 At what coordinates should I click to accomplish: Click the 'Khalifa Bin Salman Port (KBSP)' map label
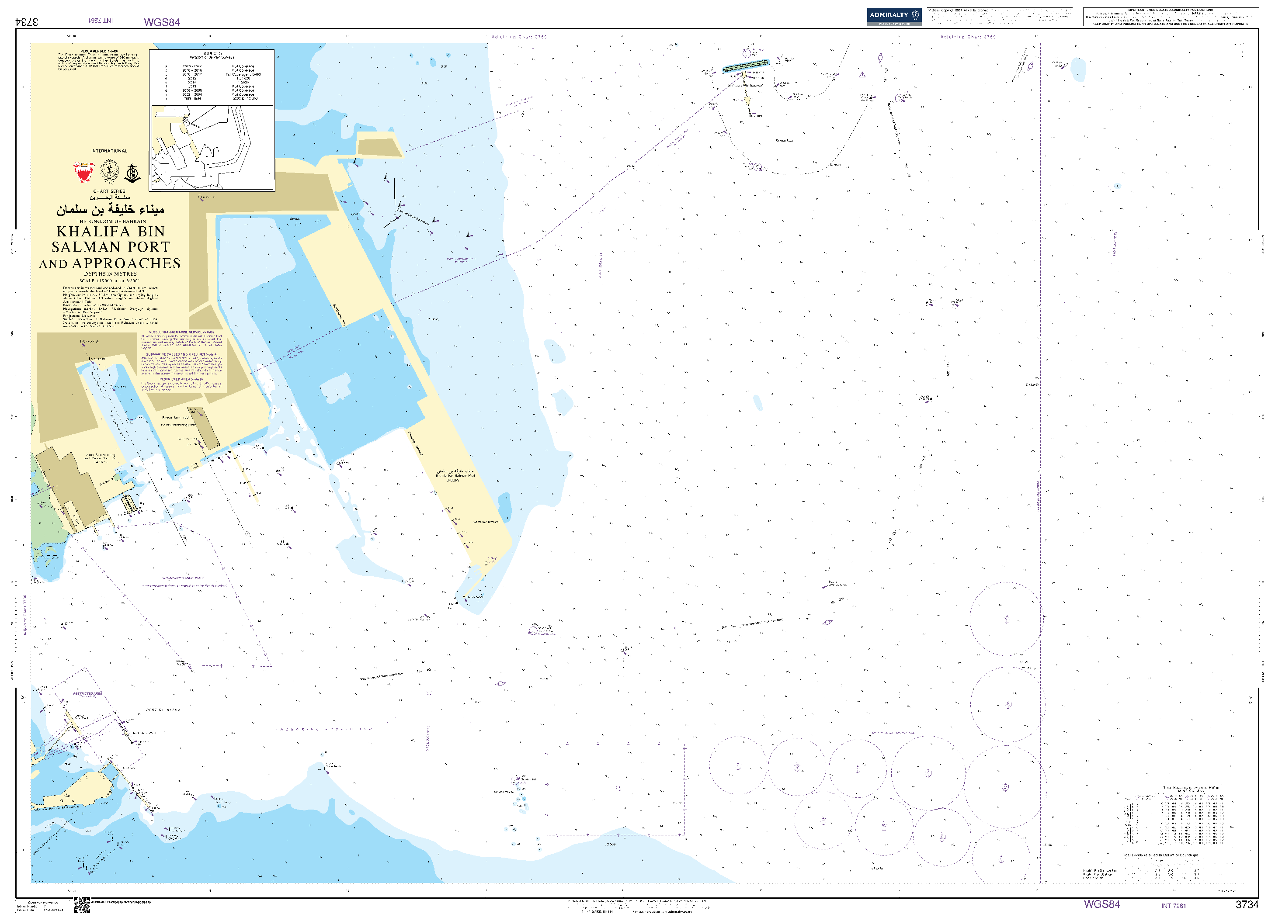point(455,476)
